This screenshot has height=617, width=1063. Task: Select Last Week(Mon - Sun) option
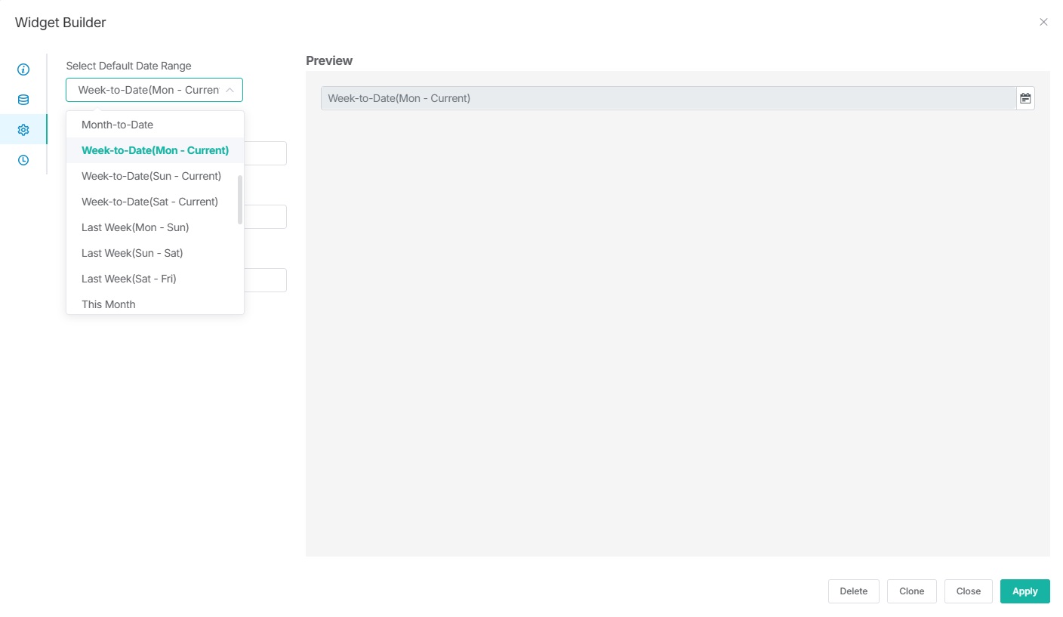pos(135,227)
